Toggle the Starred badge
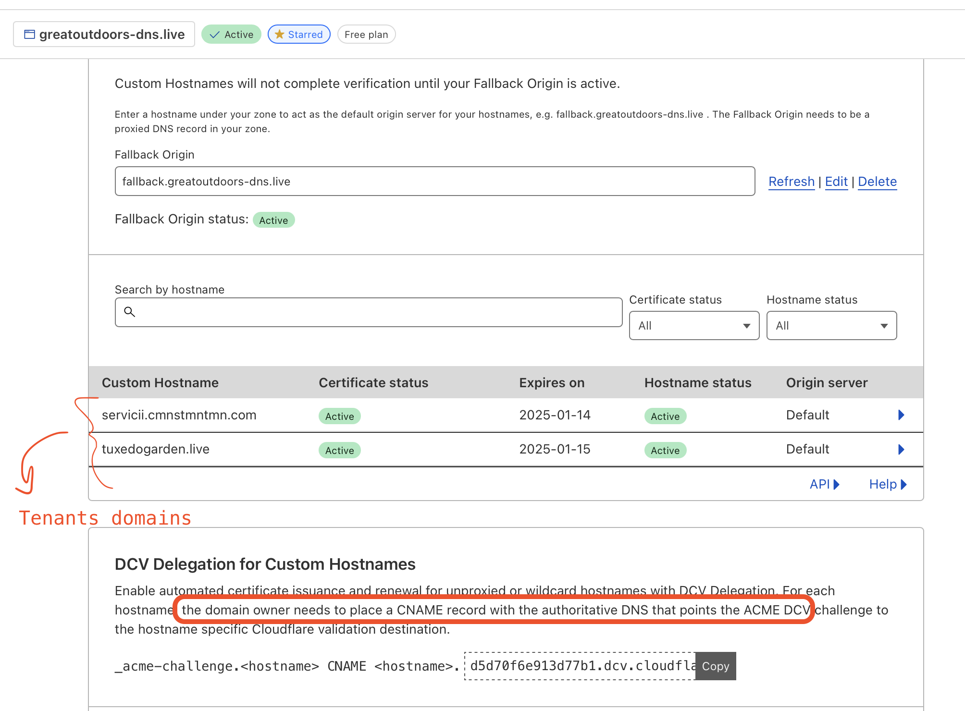 pyautogui.click(x=299, y=35)
